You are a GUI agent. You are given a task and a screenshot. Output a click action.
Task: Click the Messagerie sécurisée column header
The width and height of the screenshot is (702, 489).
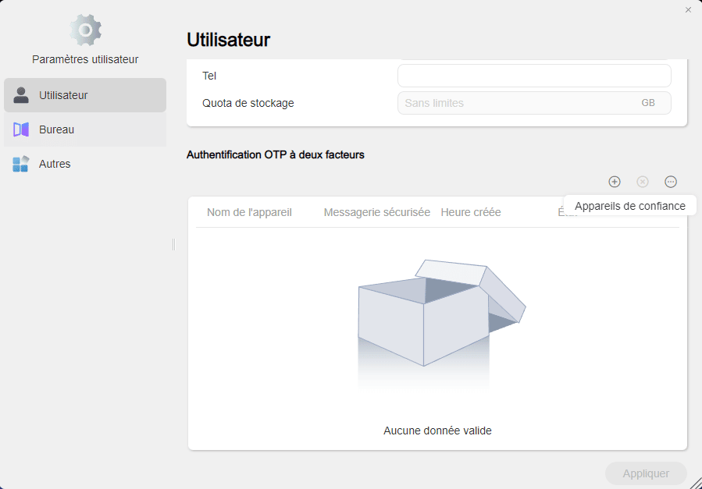point(377,212)
